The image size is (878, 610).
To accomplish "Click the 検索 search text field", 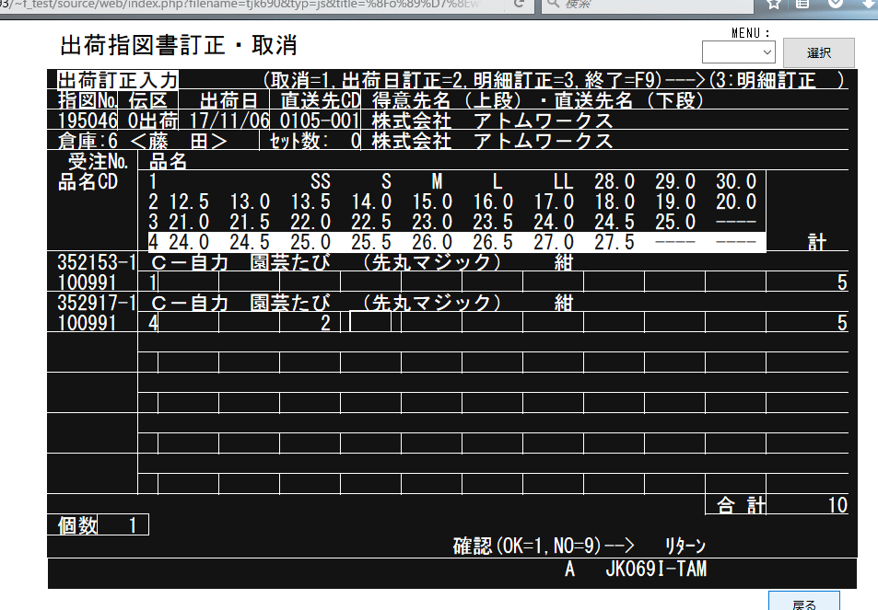I will 645,5.
